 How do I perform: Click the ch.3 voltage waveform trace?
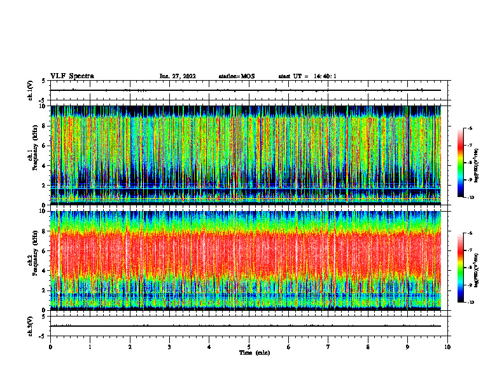tap(246, 326)
